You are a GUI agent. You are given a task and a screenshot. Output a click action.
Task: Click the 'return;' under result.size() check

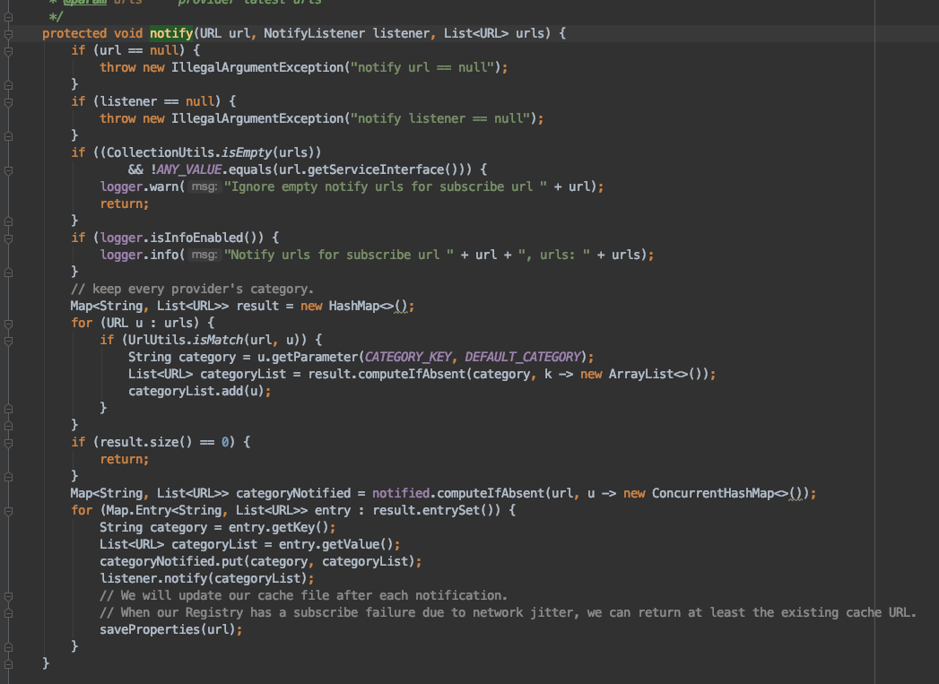click(124, 460)
